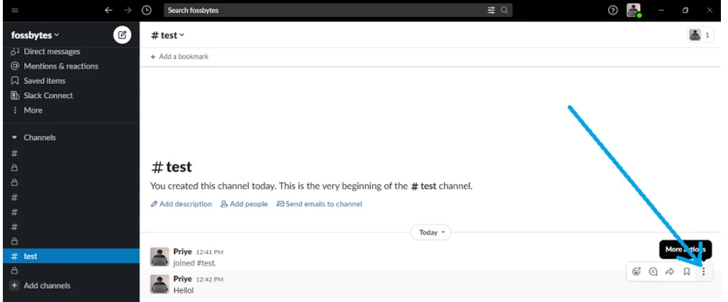Compose a new message
The height and width of the screenshot is (302, 728).
coord(122,35)
